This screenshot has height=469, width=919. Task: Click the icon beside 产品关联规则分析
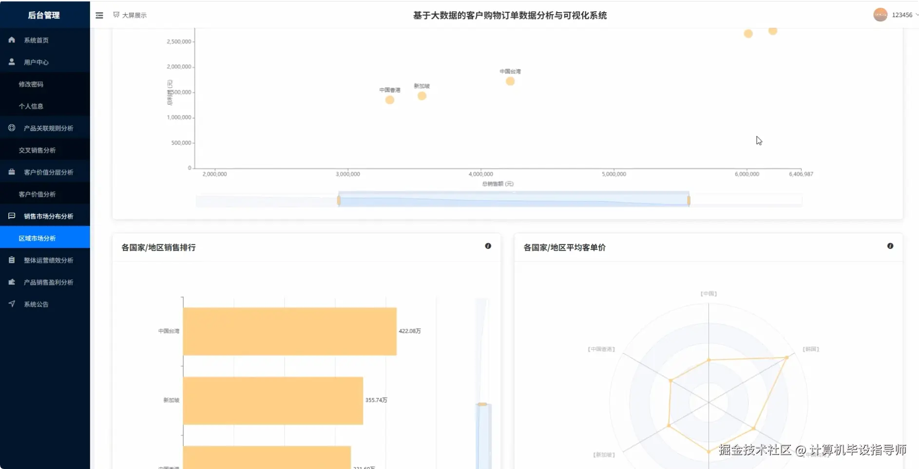pos(12,128)
